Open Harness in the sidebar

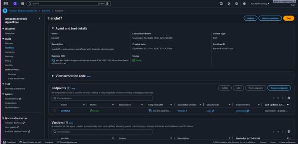9,43
